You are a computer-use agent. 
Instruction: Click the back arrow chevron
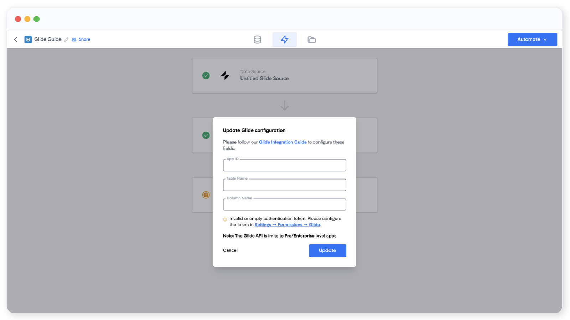click(16, 39)
